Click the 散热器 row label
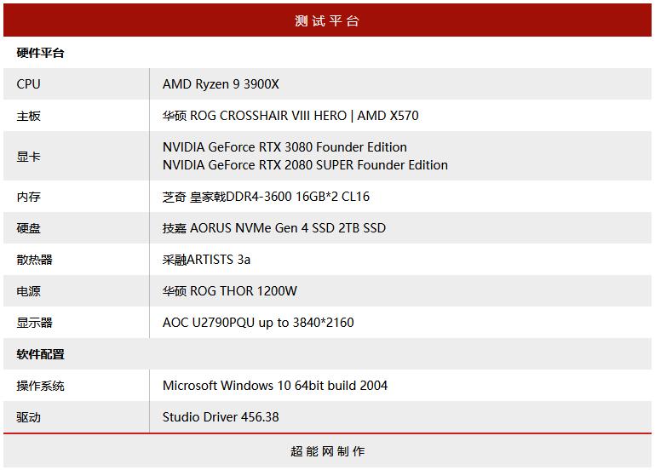 pos(34,260)
